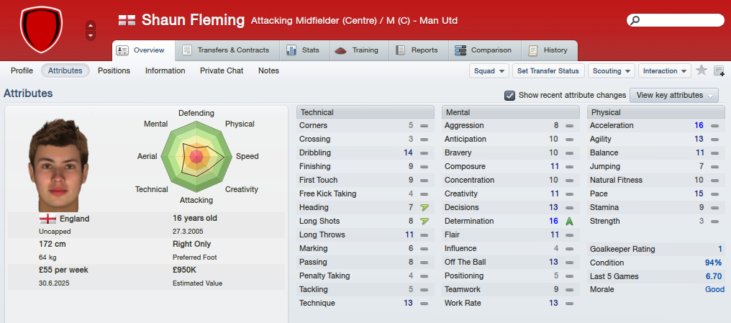Click the magnifier icon in search box
731x323 pixels.
click(635, 20)
